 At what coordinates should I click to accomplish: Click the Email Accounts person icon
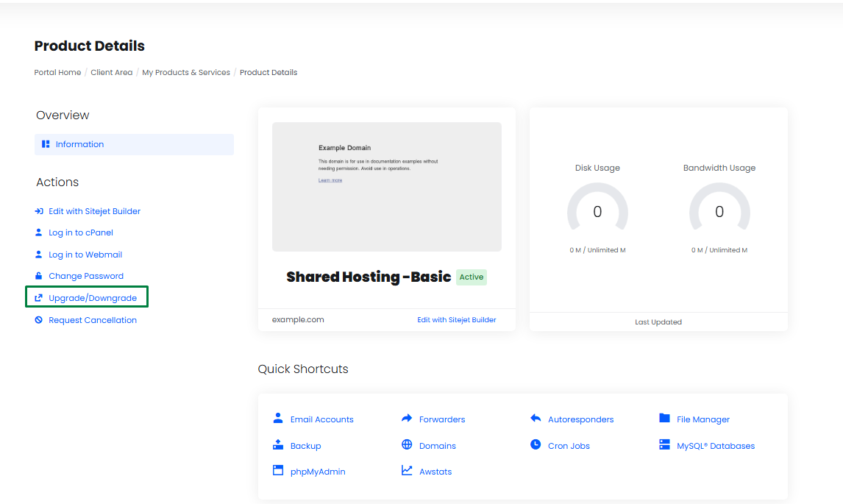click(x=277, y=418)
